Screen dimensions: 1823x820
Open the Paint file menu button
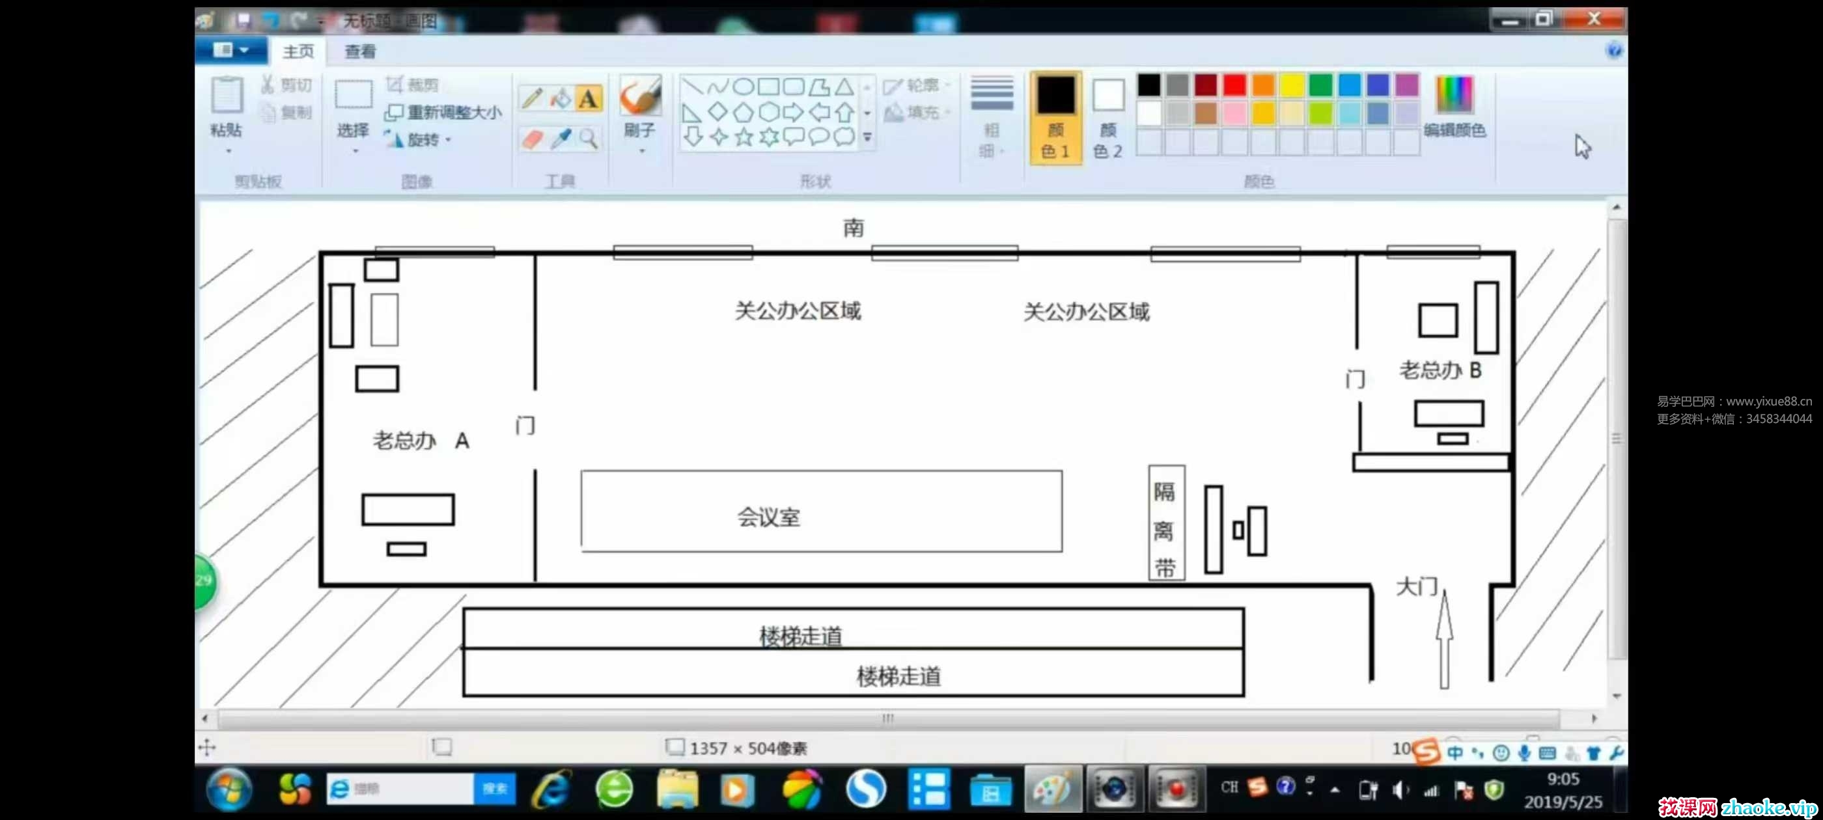(230, 50)
